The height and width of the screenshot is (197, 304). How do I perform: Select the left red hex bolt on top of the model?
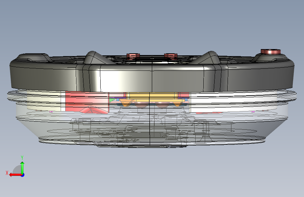pos(133,56)
